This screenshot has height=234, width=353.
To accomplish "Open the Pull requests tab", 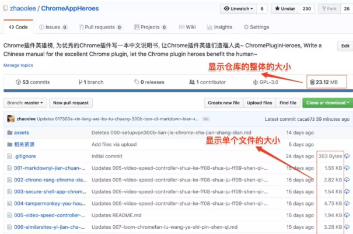I will [100, 27].
